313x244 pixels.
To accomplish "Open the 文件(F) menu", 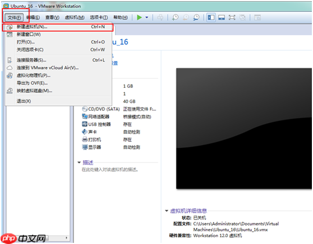I will 14,18.
